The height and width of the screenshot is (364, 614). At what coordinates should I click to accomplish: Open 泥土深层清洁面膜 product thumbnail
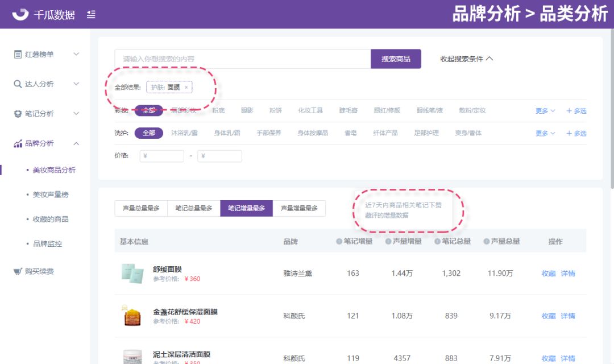click(x=132, y=357)
